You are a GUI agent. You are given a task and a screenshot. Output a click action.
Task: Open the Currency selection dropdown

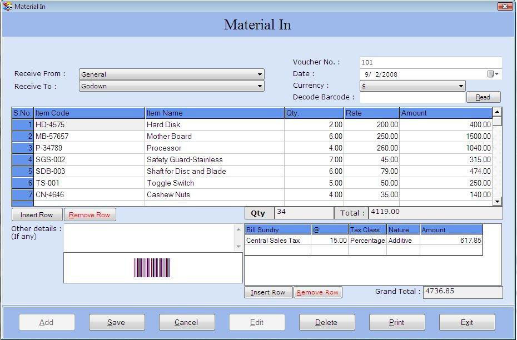(460, 86)
